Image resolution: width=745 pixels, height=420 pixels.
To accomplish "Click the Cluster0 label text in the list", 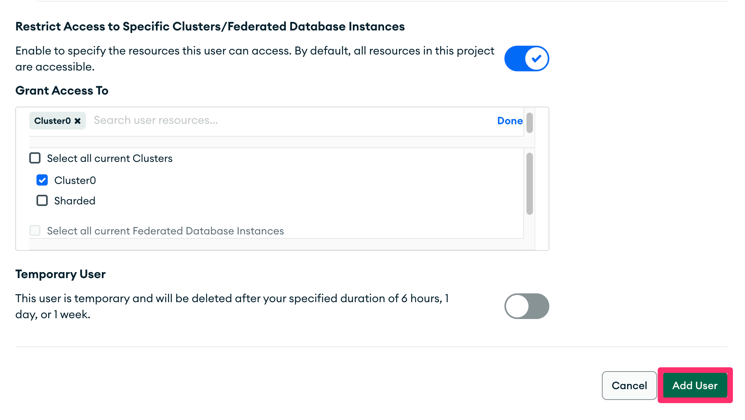I will (75, 180).
